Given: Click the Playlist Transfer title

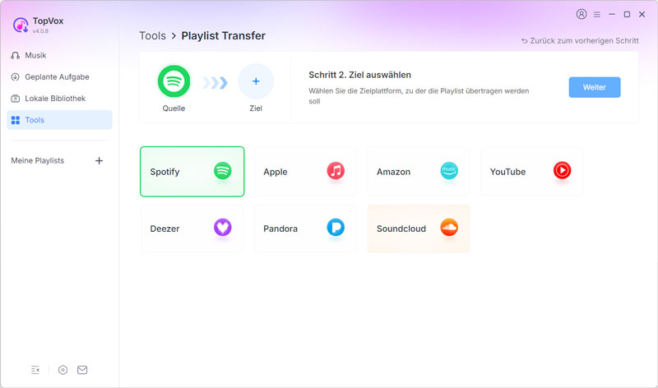Looking at the screenshot, I should point(223,35).
